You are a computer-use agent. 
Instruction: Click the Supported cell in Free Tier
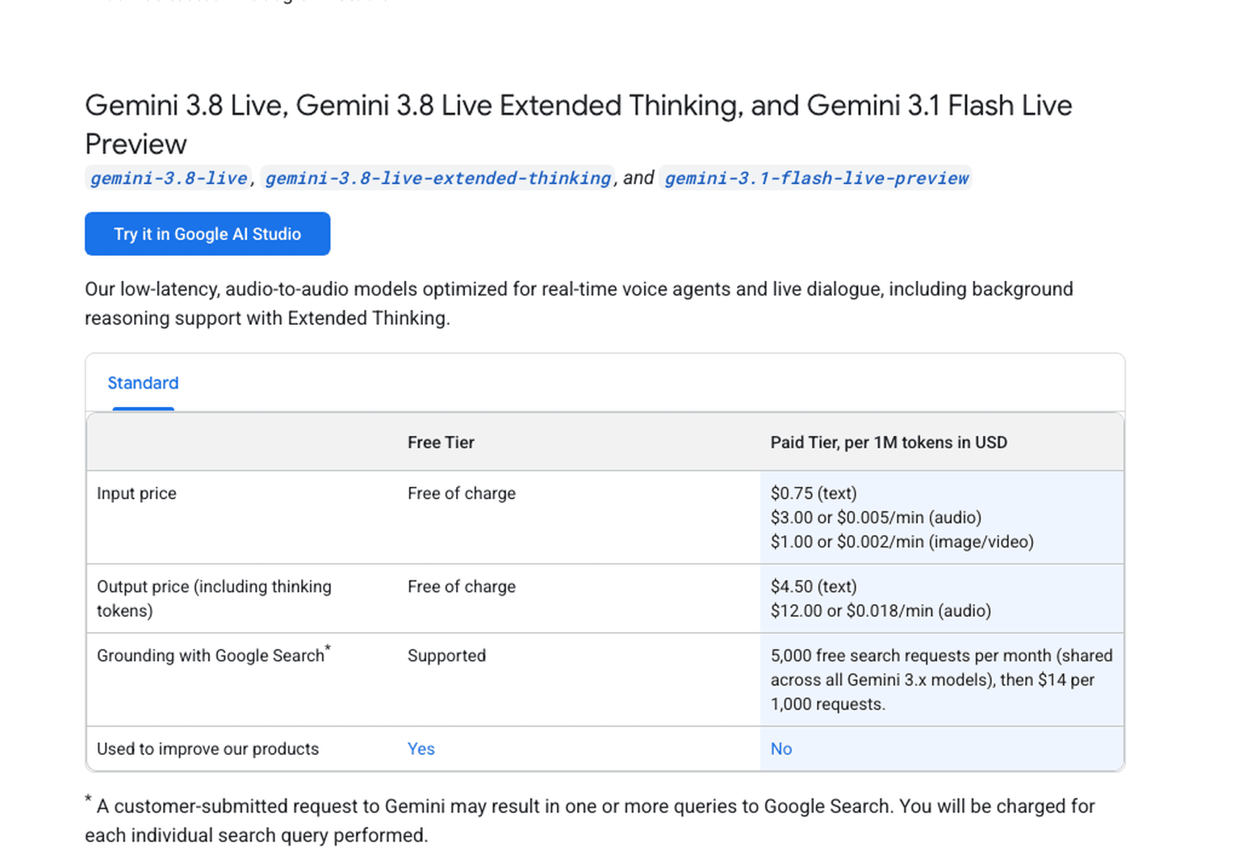tap(446, 656)
